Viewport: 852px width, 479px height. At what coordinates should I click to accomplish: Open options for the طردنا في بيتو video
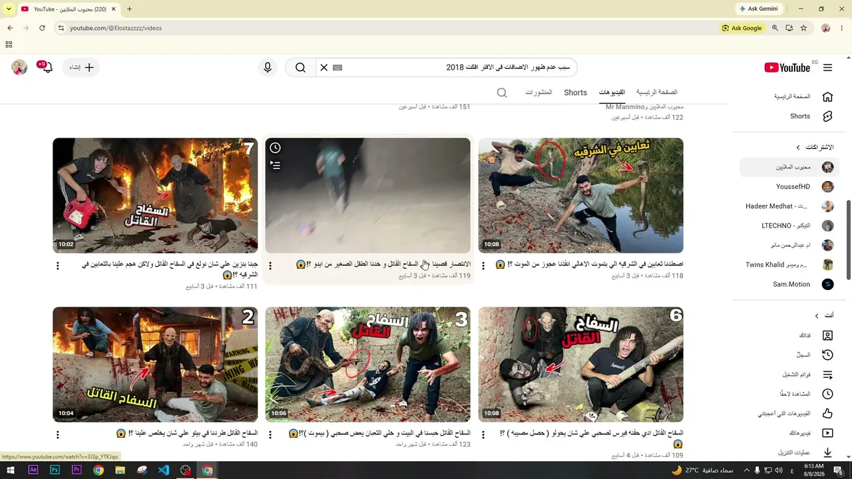[x=57, y=434]
